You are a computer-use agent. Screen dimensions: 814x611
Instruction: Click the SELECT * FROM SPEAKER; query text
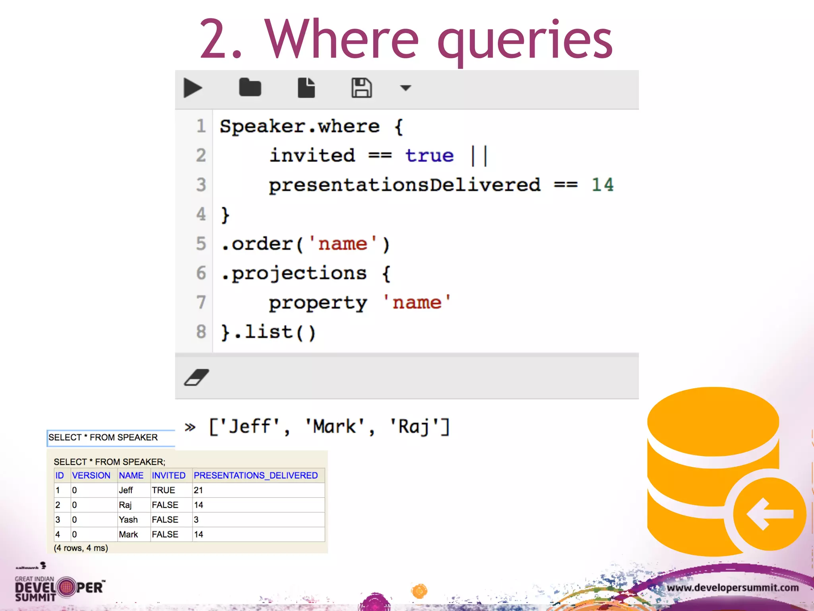point(109,462)
